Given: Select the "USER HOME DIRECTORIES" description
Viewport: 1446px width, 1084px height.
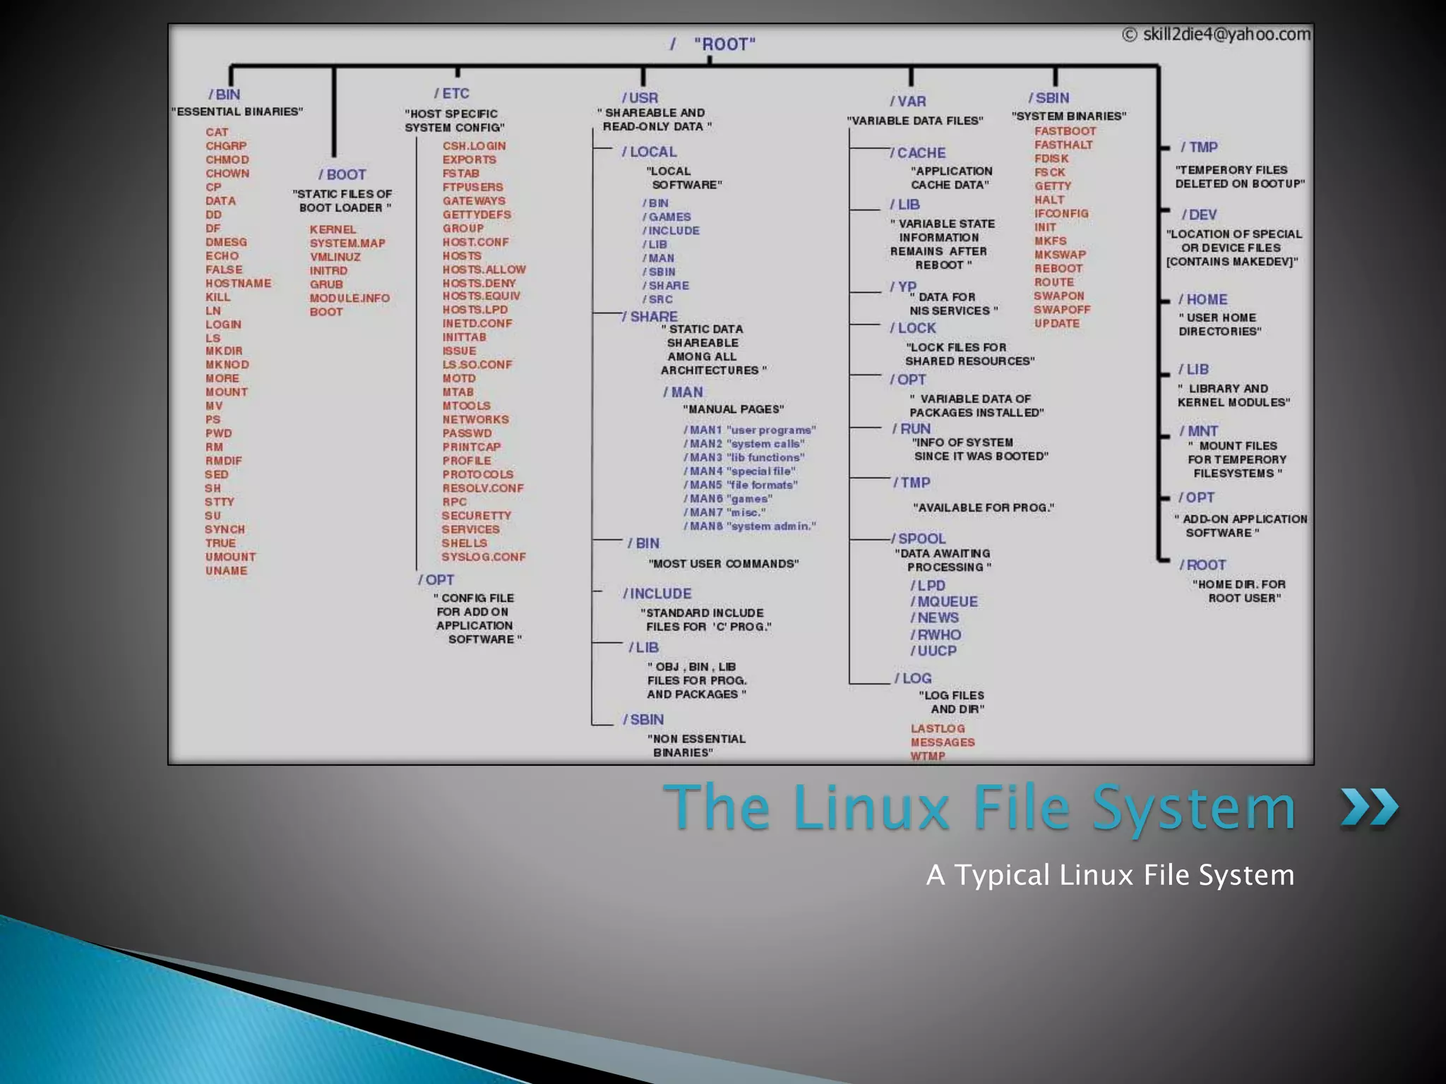Looking at the screenshot, I should click(x=1219, y=325).
